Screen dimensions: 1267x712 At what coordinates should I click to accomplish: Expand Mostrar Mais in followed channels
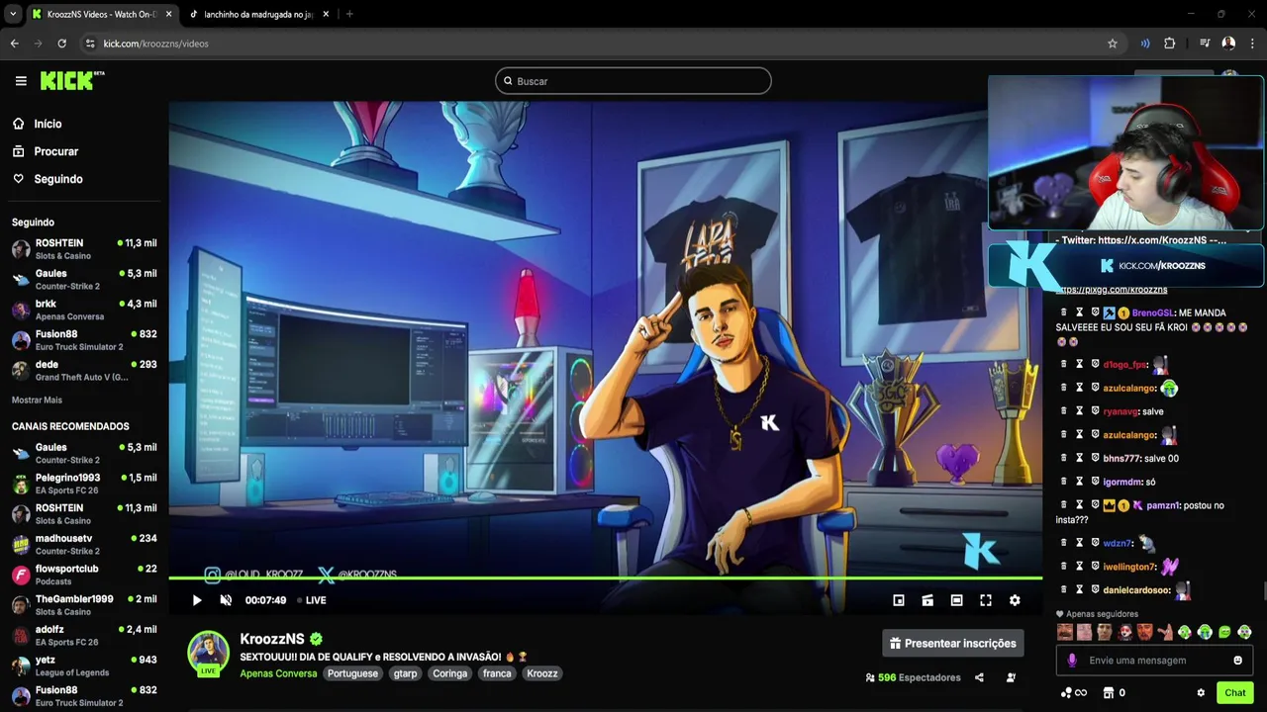coord(37,400)
